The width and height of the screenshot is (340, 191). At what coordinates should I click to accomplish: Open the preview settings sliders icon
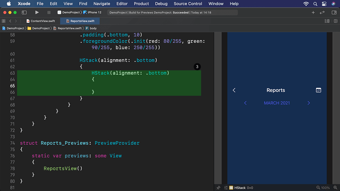tap(226, 188)
